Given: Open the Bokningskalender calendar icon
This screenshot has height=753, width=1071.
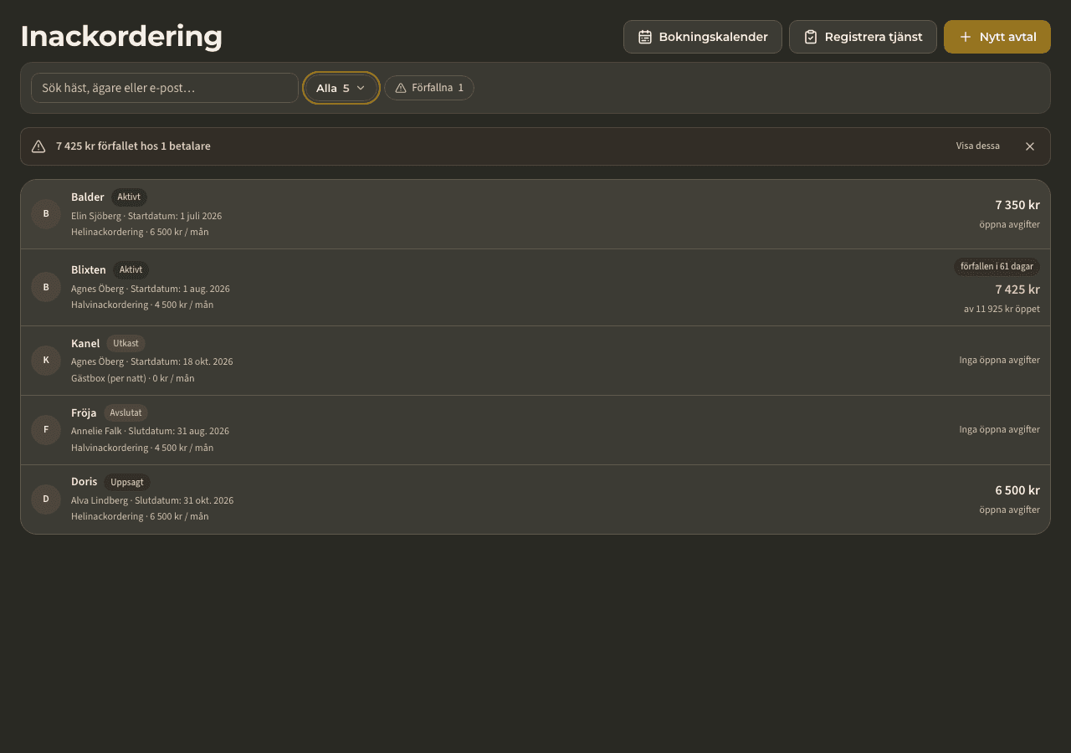Looking at the screenshot, I should [x=645, y=37].
